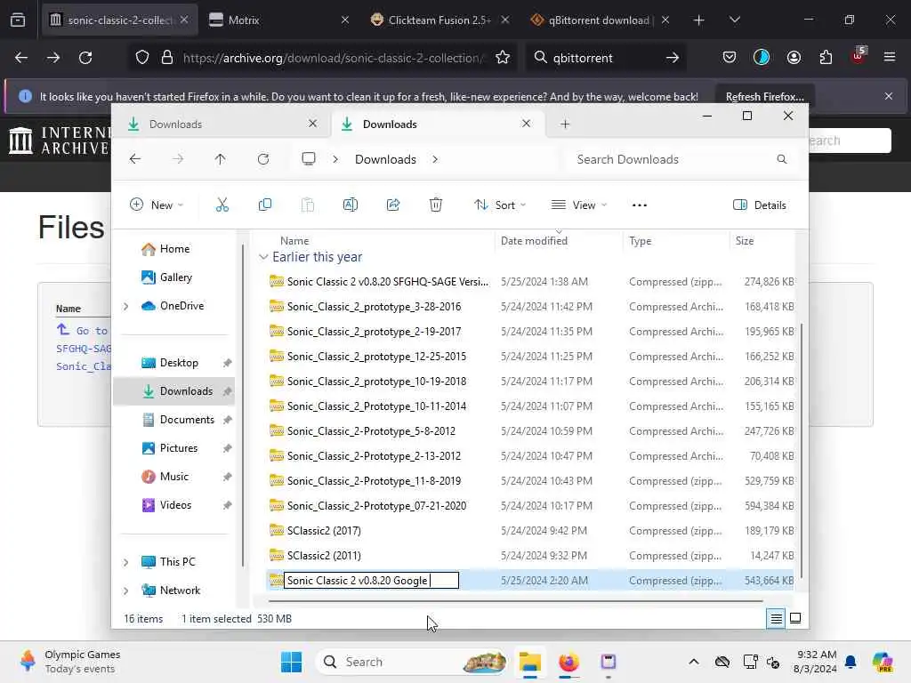Image resolution: width=911 pixels, height=683 pixels.
Task: Bookmark page with Firefox star icon
Action: (503, 58)
